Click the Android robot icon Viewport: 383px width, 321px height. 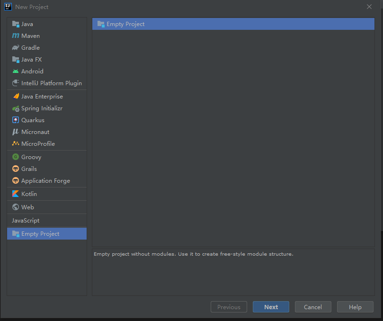(16, 71)
